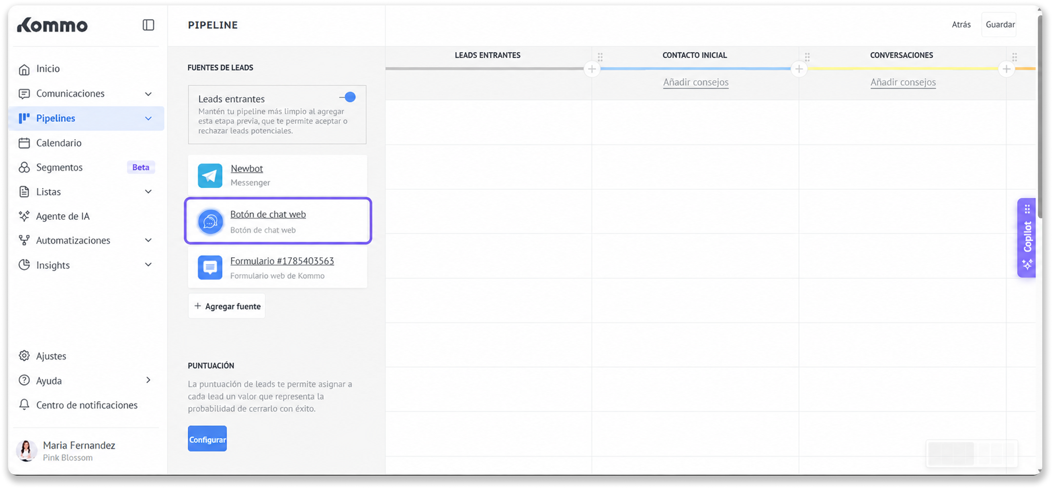Viewport: 1053px width, 489px height.
Task: Click the Kommo logo
Action: [x=52, y=25]
